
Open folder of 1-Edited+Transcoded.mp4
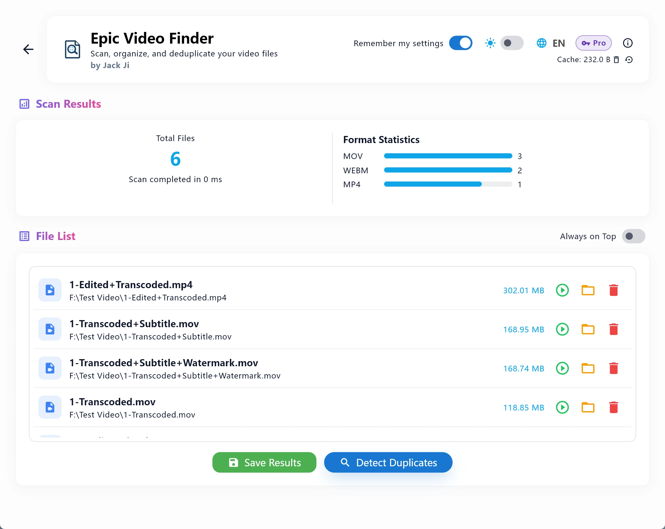588,290
